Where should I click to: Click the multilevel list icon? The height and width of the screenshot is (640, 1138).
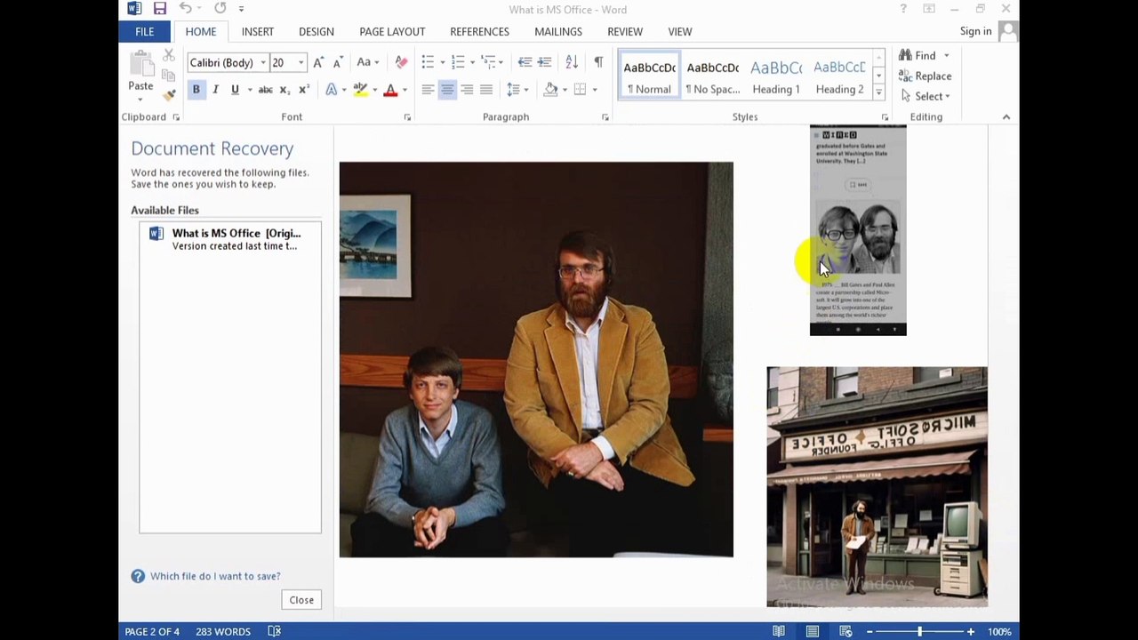point(487,62)
